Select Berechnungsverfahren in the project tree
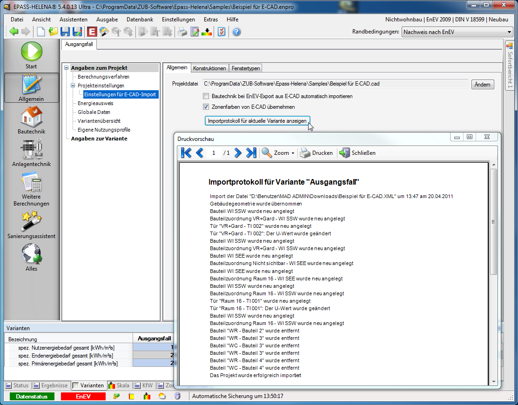Viewport: 518px width, 405px height. point(103,77)
